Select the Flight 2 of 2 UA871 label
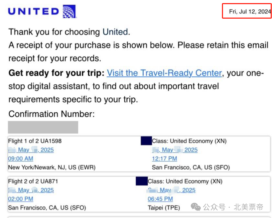Viewport: 272px width, 218px height. tap(33, 181)
